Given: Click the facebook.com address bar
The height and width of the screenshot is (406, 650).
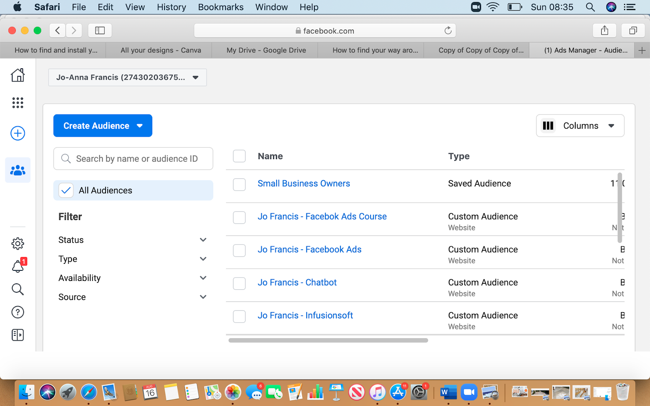Looking at the screenshot, I should point(325,30).
